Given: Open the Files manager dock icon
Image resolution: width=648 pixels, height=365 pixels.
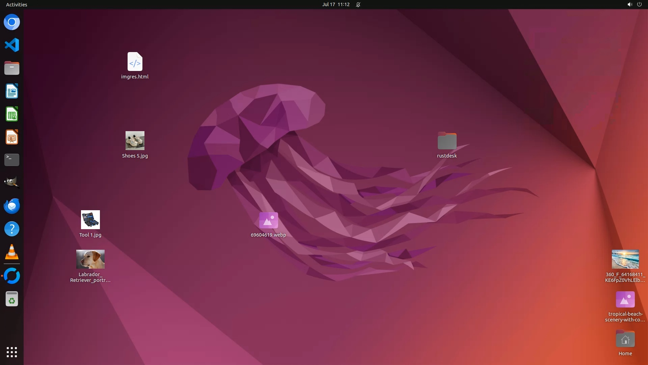Looking at the screenshot, I should (x=12, y=68).
